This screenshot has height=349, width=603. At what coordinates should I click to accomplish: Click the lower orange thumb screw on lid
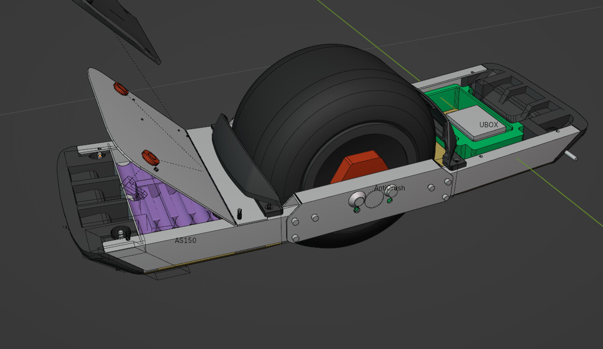pos(151,157)
